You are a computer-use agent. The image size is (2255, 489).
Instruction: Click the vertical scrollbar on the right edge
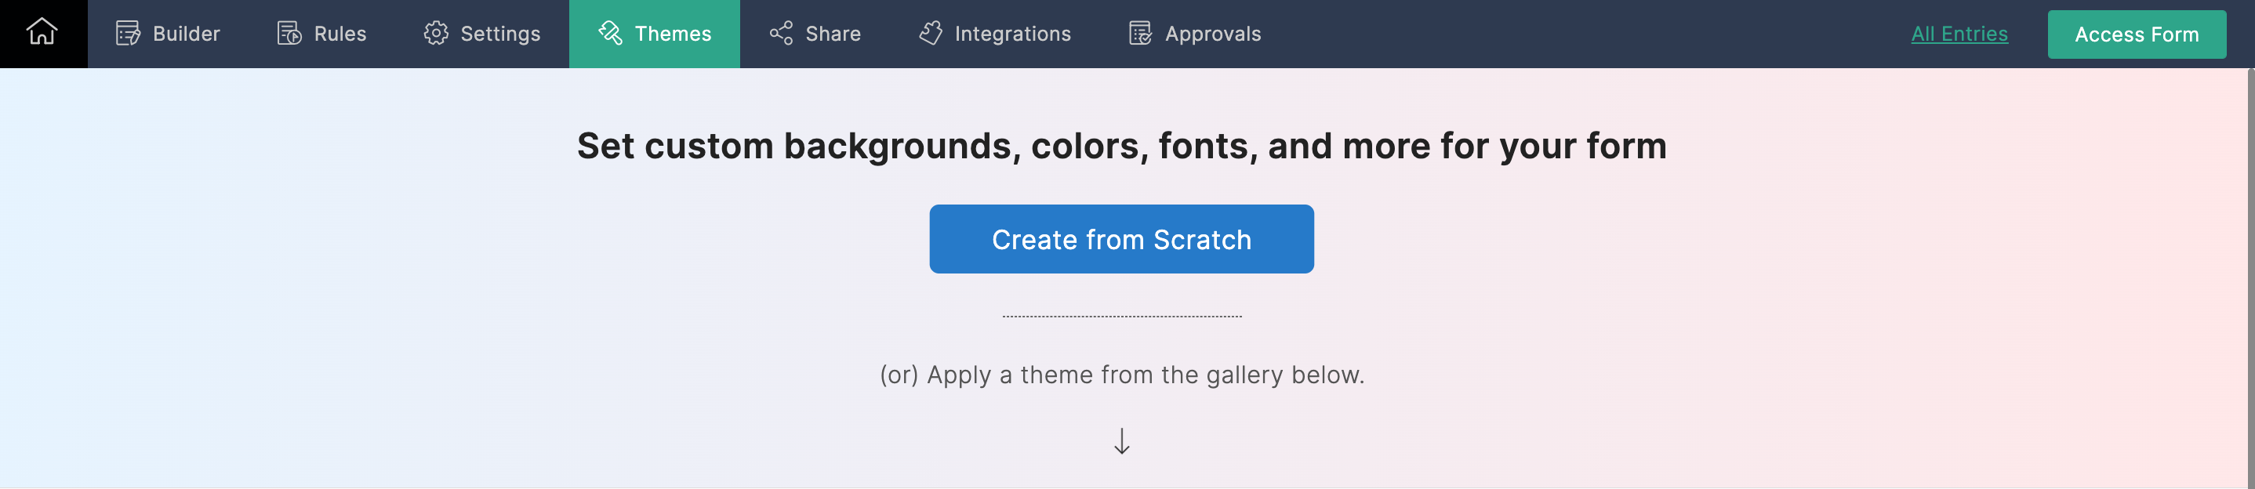click(2250, 263)
